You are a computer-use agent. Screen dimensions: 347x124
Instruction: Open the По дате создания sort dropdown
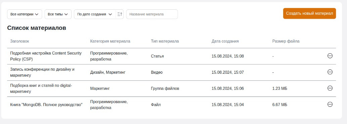(95, 14)
